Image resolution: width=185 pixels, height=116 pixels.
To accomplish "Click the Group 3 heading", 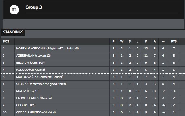I will point(34,7).
